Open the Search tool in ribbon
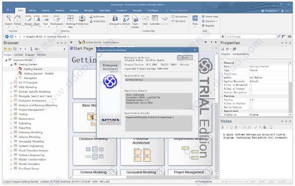The width and height of the screenshot is (295, 186). tap(8, 20)
